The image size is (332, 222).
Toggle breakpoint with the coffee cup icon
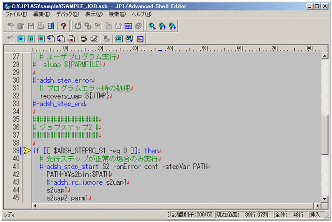click(x=84, y=39)
